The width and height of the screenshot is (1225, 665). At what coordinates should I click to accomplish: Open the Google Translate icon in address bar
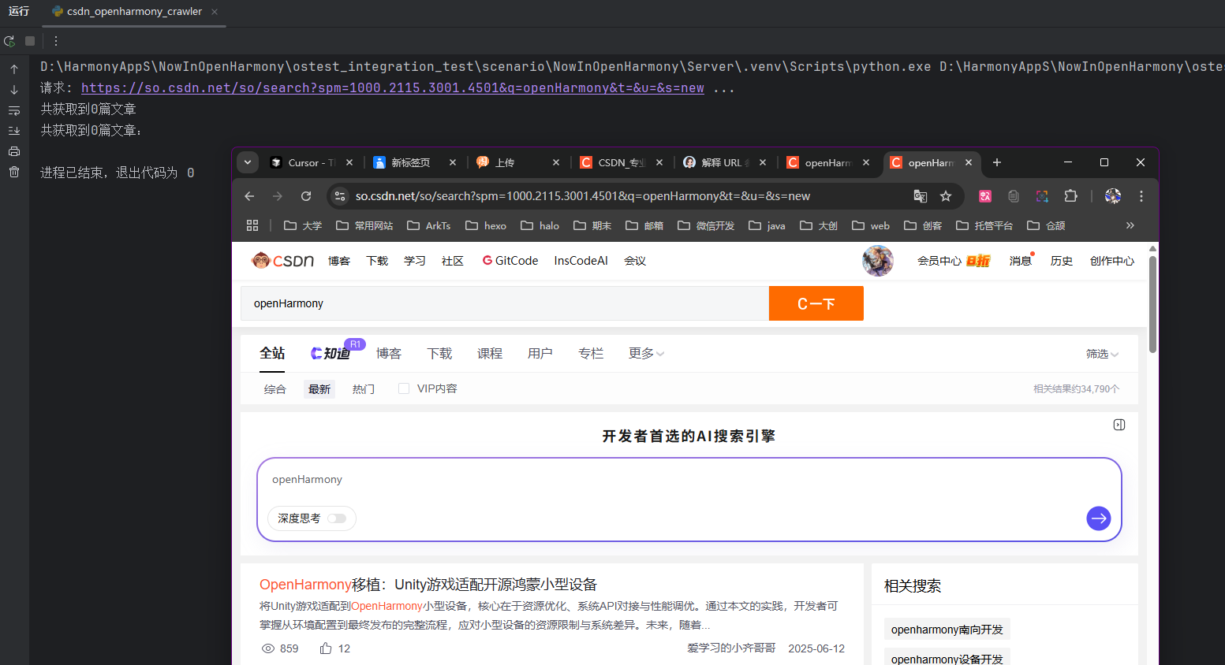(920, 196)
